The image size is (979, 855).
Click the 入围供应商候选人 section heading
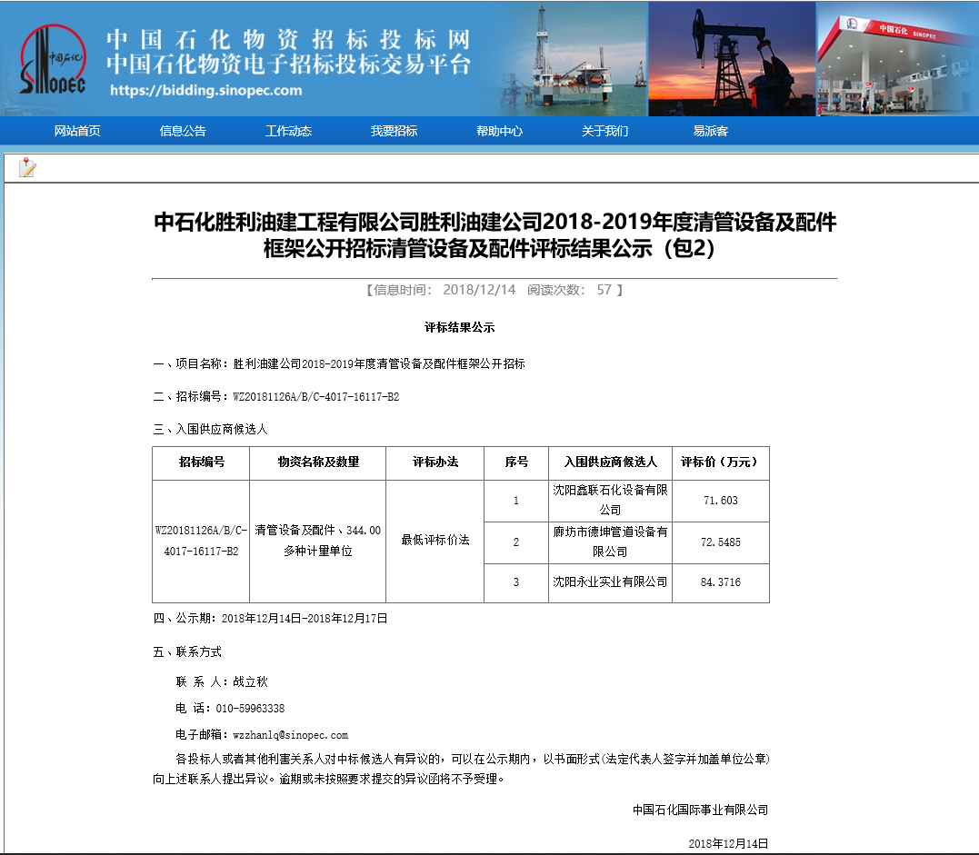pyautogui.click(x=210, y=430)
